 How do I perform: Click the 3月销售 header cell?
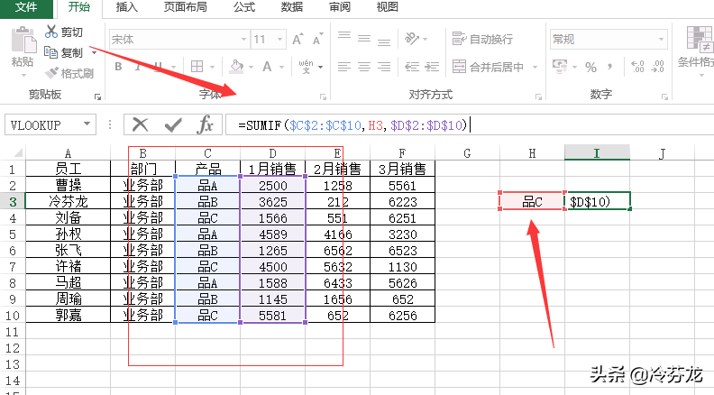pyautogui.click(x=403, y=169)
